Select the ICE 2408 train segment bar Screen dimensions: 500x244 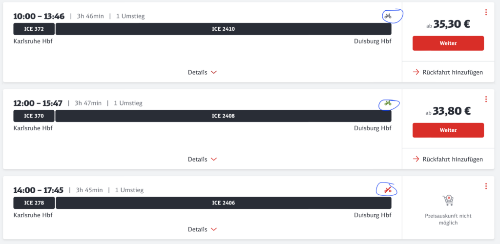click(224, 116)
